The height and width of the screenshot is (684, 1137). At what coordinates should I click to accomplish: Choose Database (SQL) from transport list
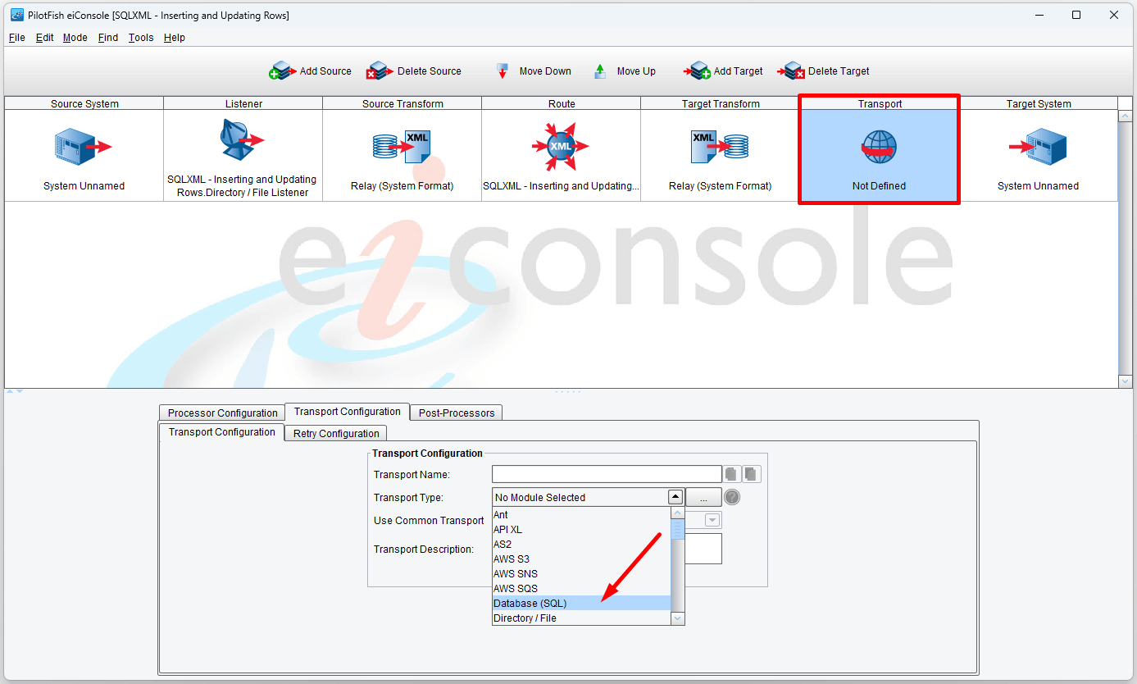(530, 604)
